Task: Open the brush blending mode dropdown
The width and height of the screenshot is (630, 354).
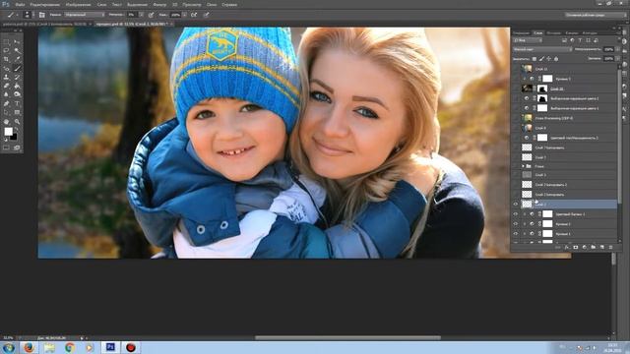Action: tap(85, 15)
